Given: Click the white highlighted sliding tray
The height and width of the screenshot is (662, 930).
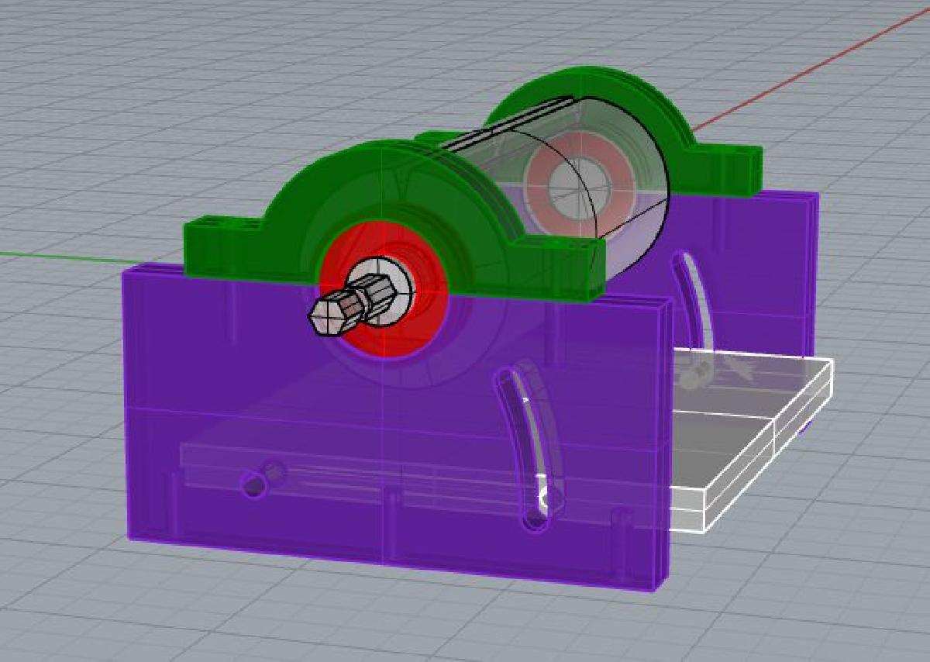Looking at the screenshot, I should pos(744,434).
